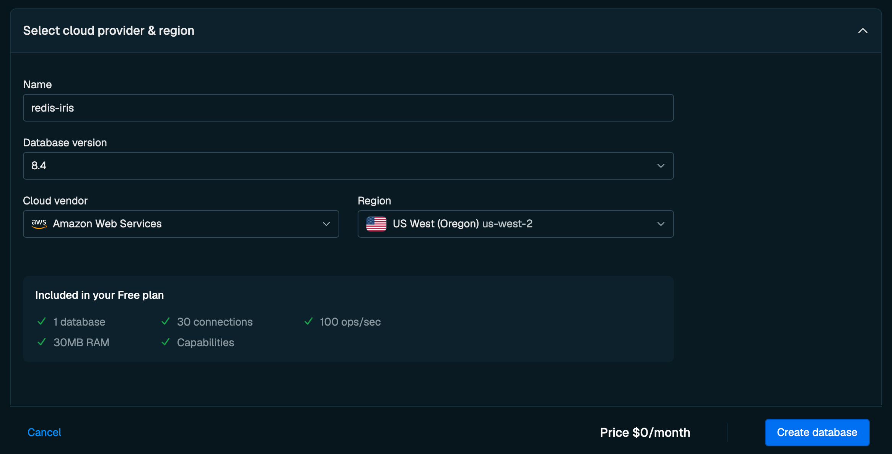Click the '1 database' text
The width and height of the screenshot is (892, 454).
[x=80, y=322]
